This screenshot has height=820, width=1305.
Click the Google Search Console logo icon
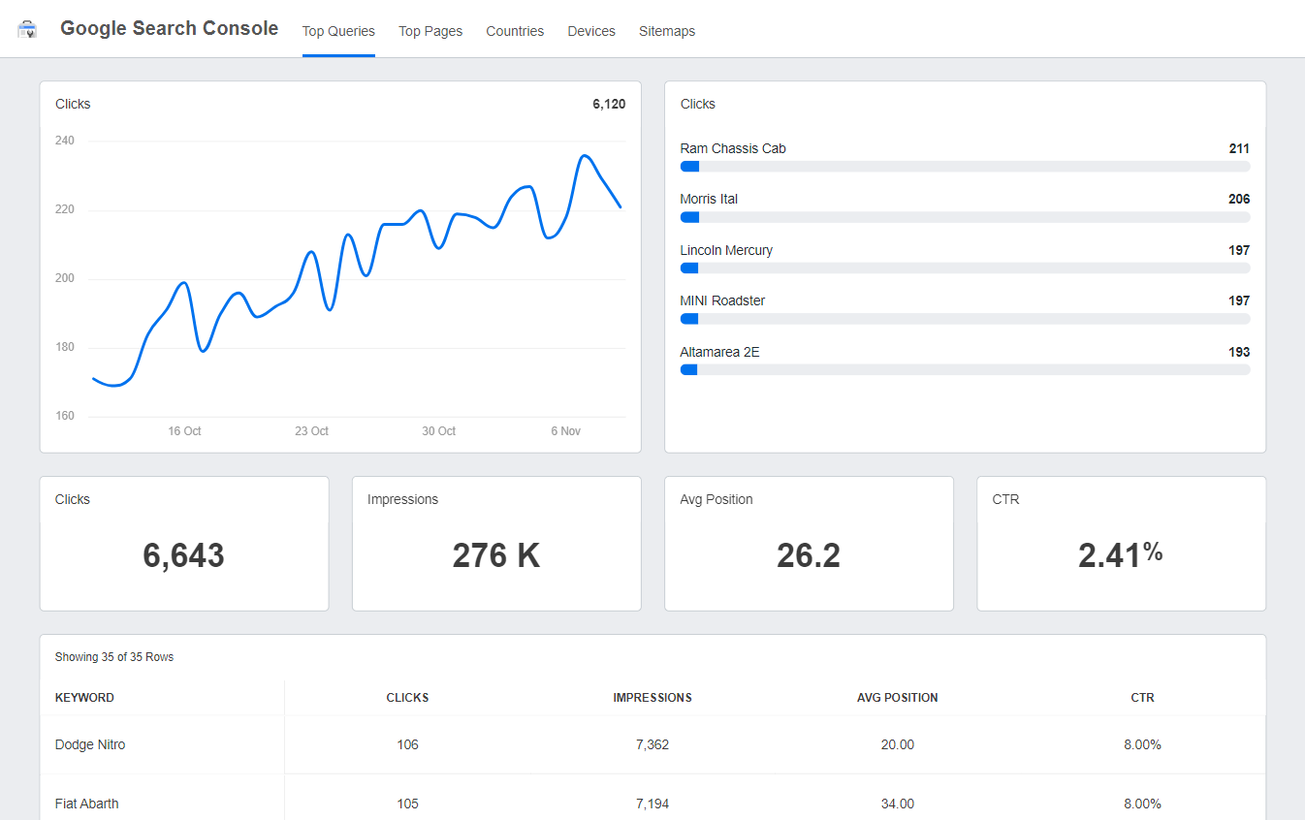click(27, 30)
